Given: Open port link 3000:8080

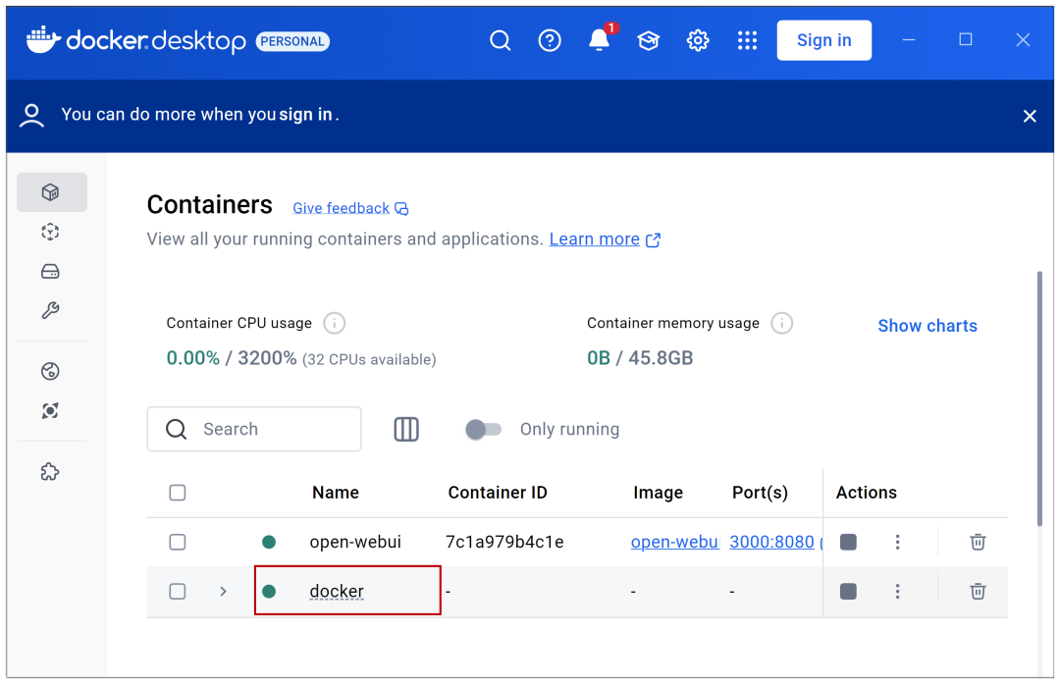Looking at the screenshot, I should coord(771,542).
